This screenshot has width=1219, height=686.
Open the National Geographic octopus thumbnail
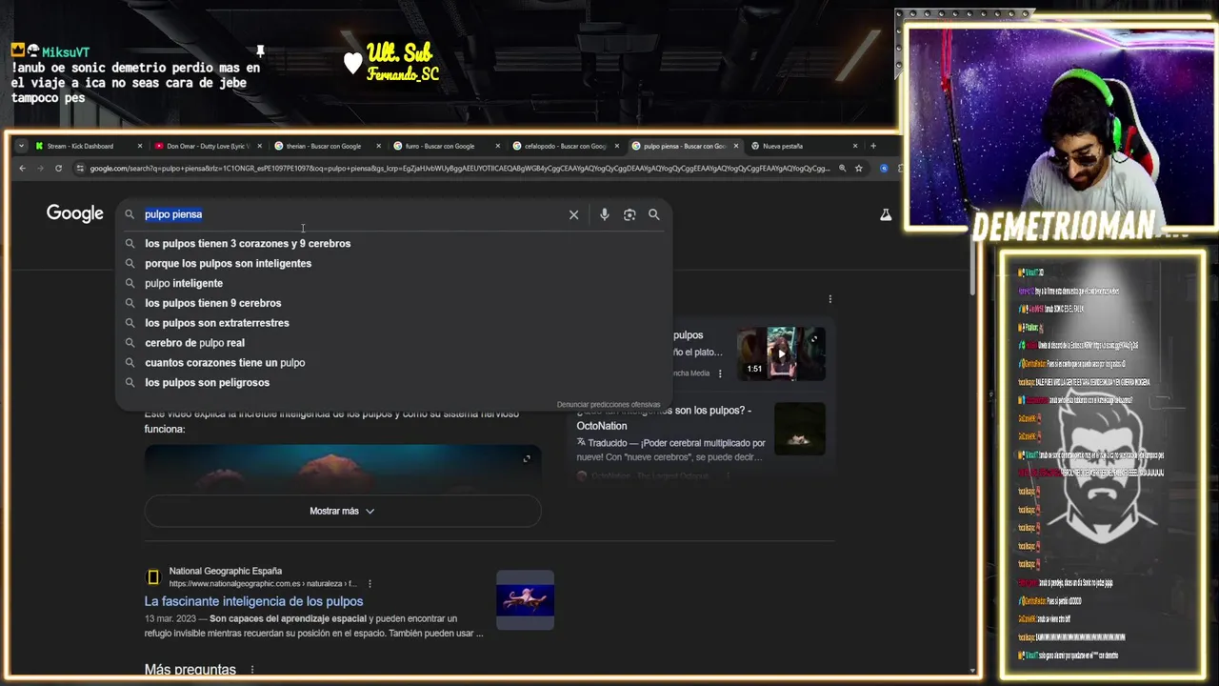[x=525, y=600]
